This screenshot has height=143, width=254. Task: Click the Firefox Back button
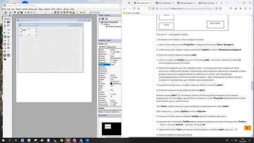tap(124, 9)
